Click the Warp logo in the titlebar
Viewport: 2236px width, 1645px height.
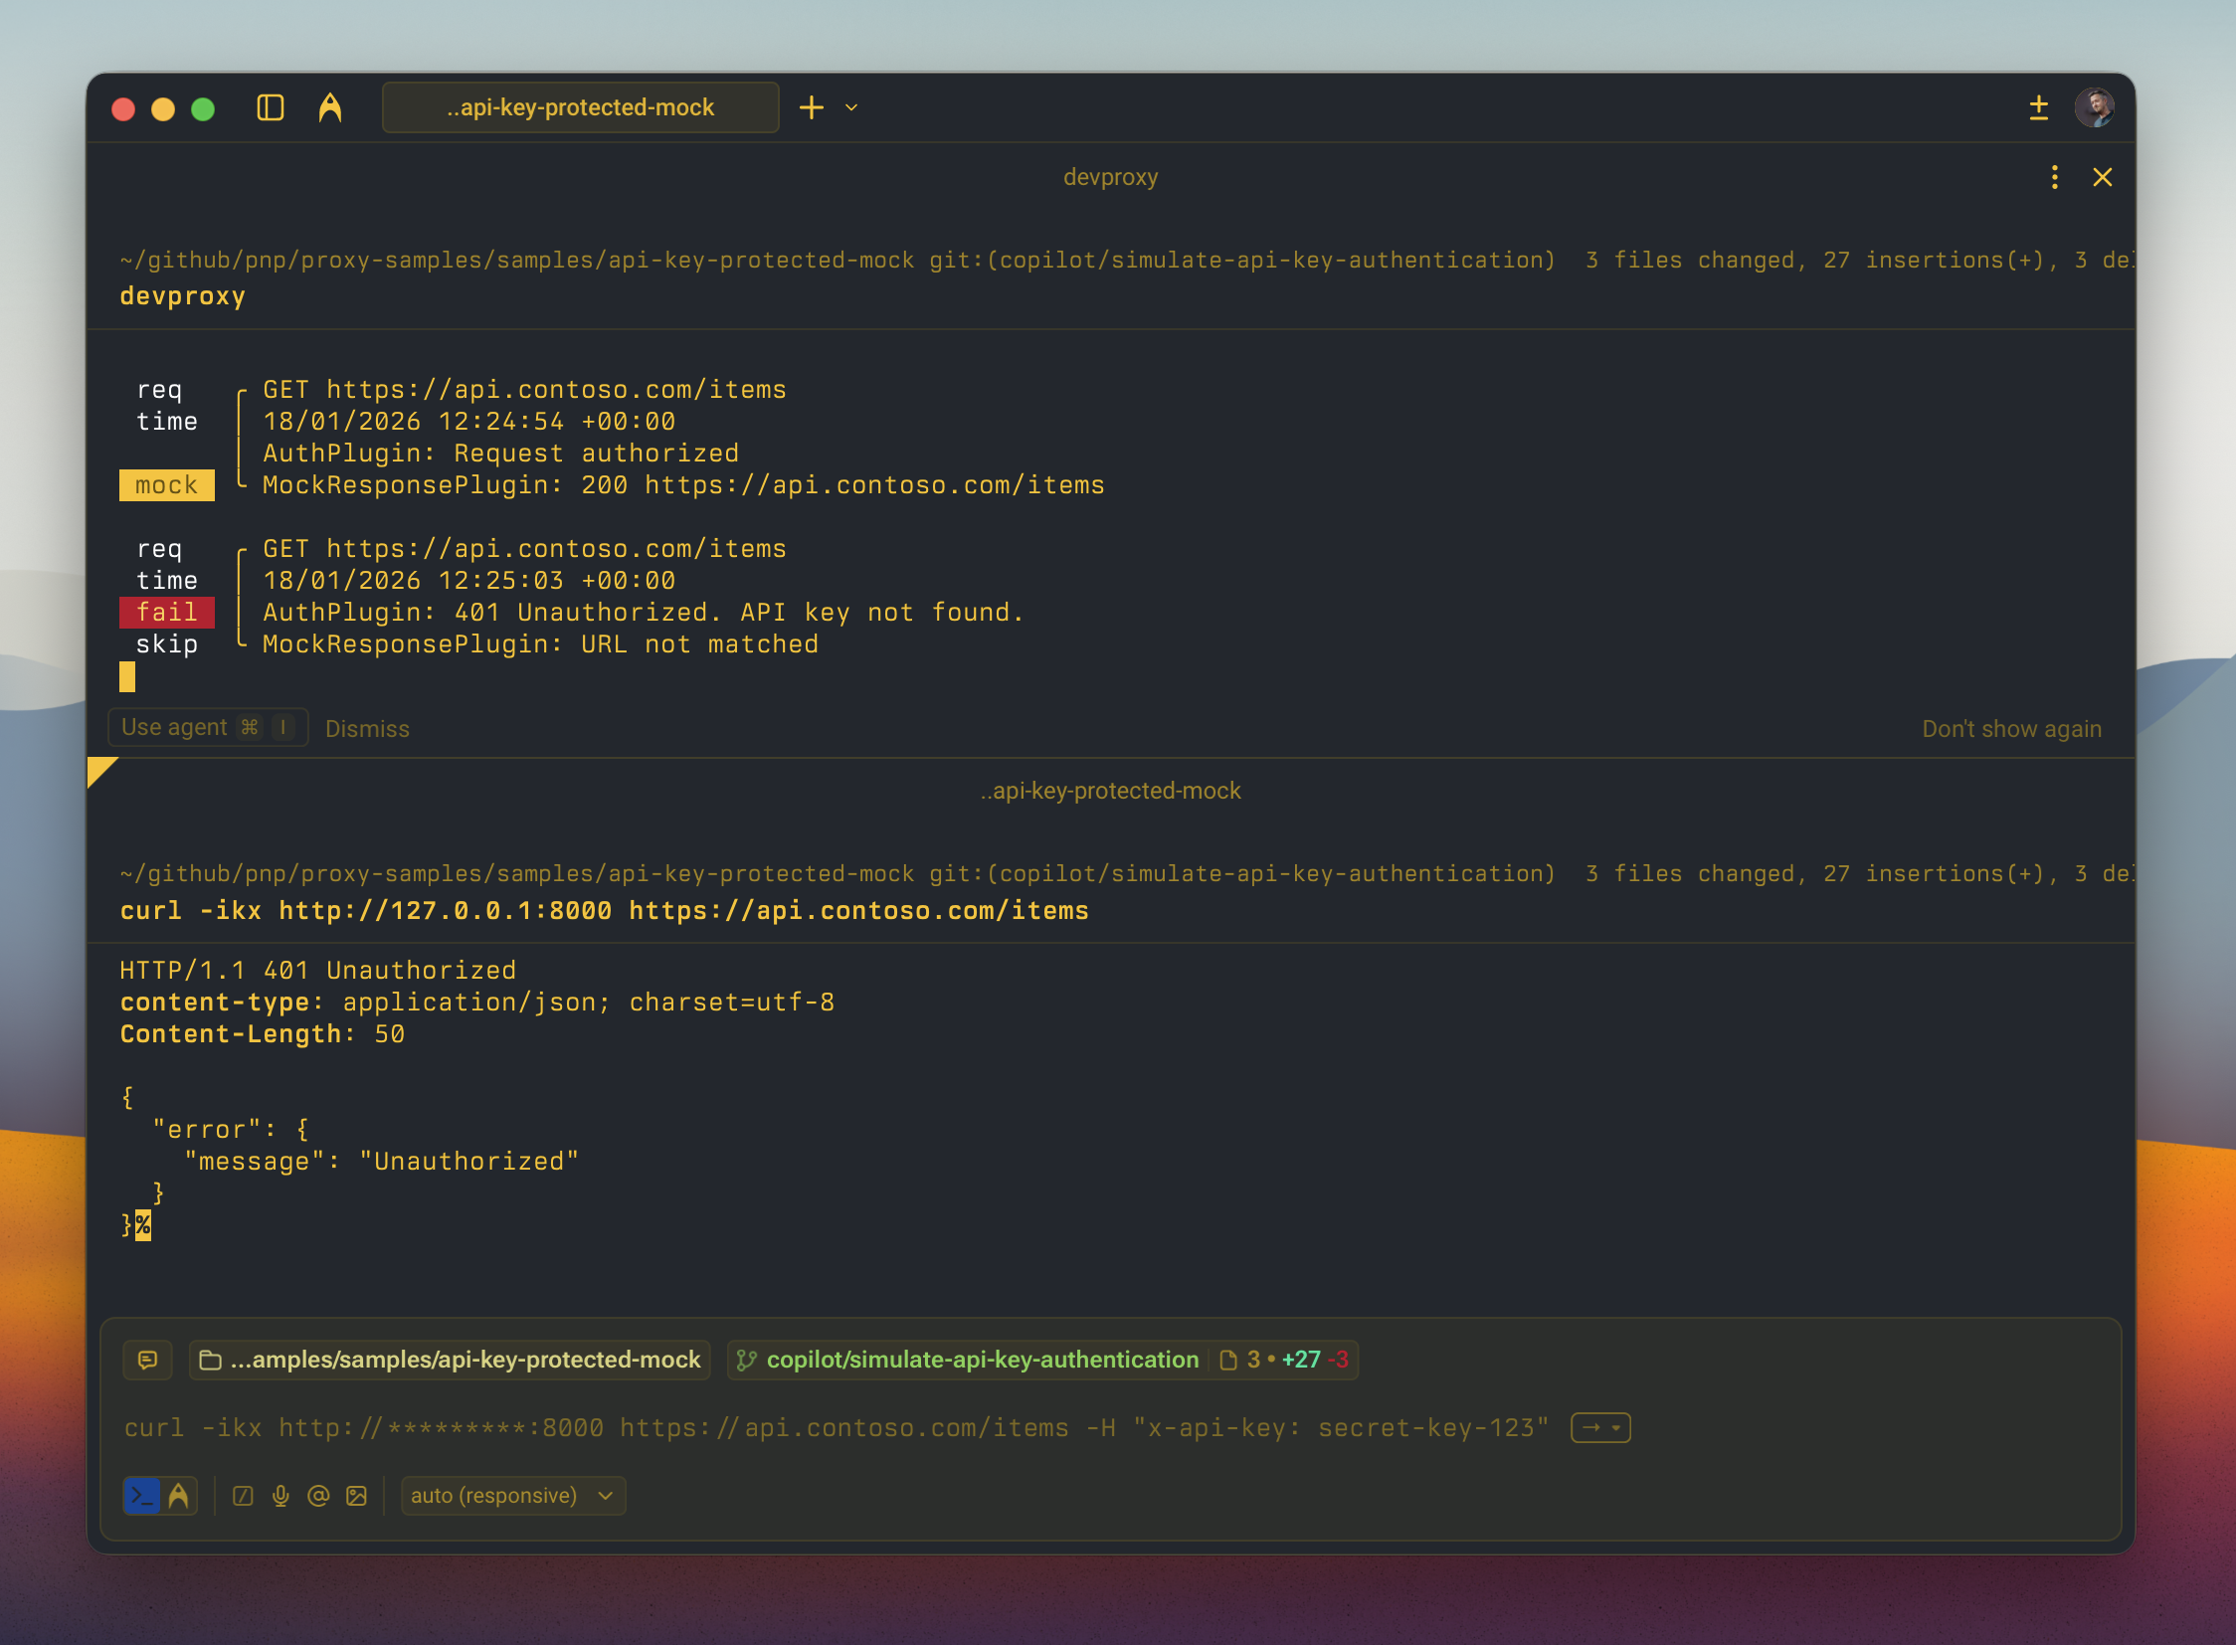[329, 106]
